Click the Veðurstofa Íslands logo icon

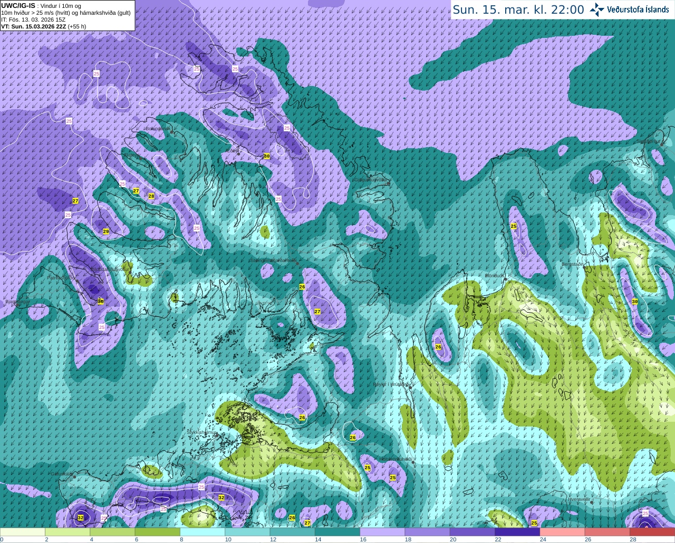pyautogui.click(x=596, y=9)
